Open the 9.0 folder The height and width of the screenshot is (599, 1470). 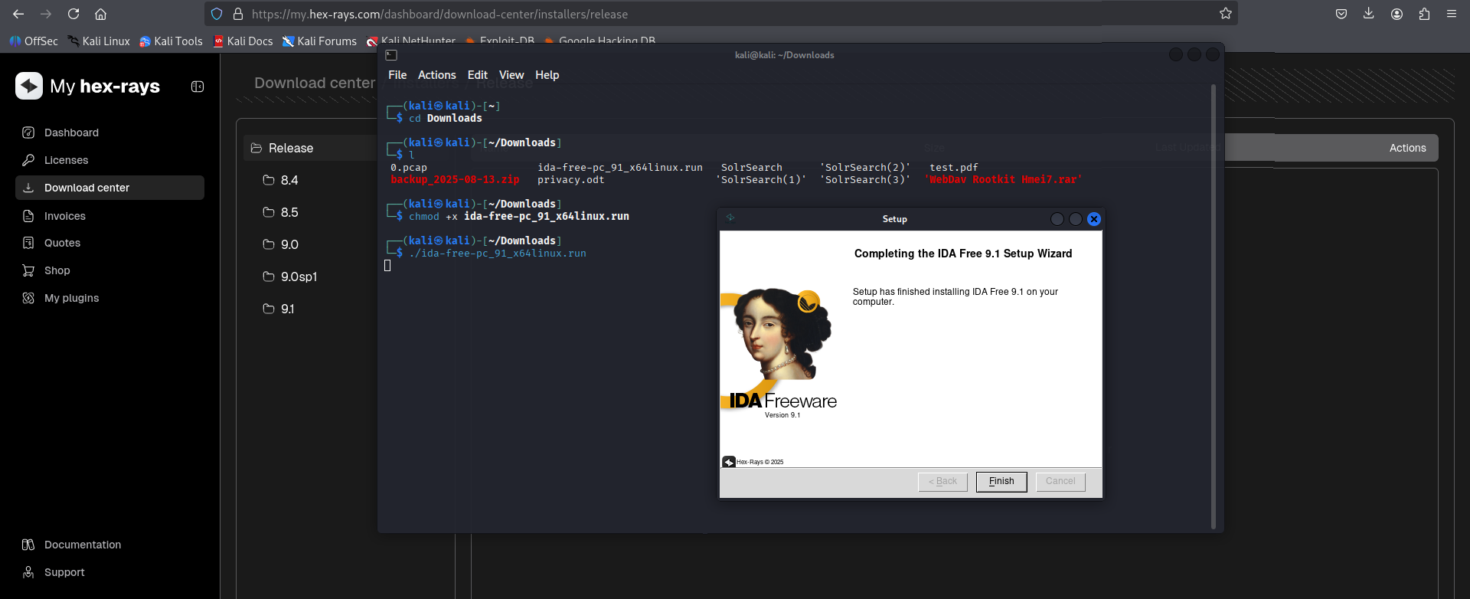[281, 244]
